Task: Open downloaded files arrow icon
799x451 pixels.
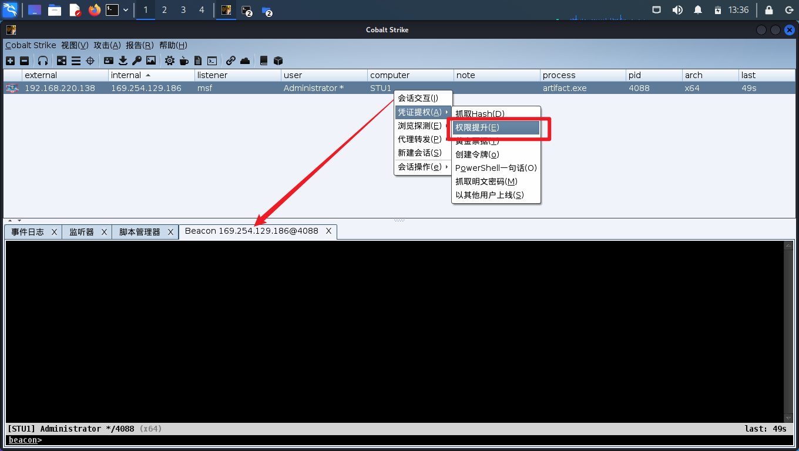Action: click(x=123, y=60)
